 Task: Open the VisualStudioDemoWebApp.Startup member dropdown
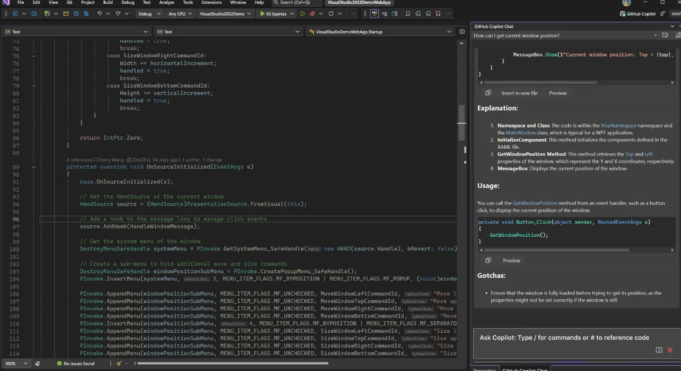380,32
